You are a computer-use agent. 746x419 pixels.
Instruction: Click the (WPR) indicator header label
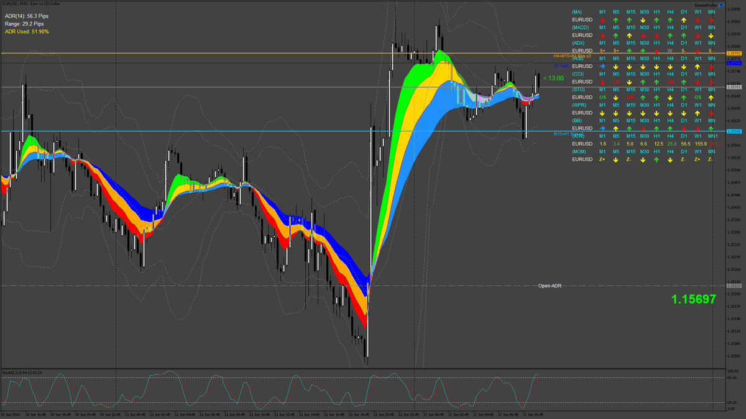580,105
